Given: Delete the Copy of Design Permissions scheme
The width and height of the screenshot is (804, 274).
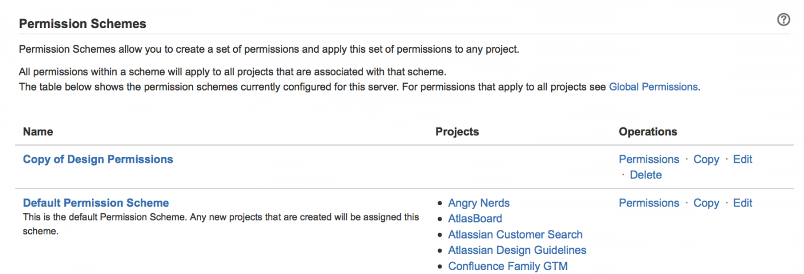Looking at the screenshot, I should (645, 175).
